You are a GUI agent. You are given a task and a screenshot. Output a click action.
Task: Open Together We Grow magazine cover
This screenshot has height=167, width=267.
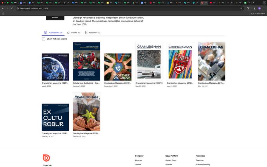click(118, 67)
